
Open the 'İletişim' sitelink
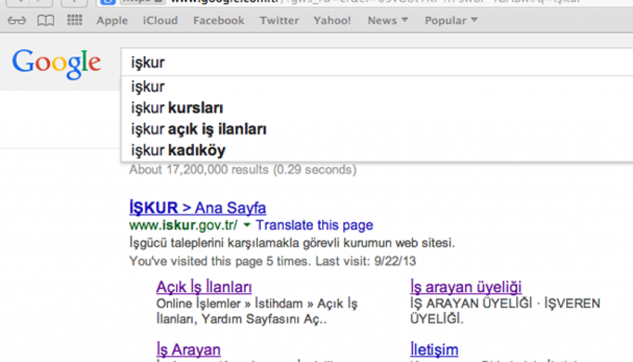pos(434,350)
